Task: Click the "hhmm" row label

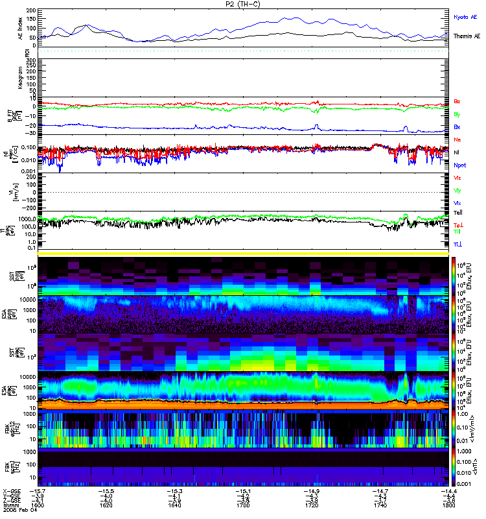Action: (x=10, y=505)
